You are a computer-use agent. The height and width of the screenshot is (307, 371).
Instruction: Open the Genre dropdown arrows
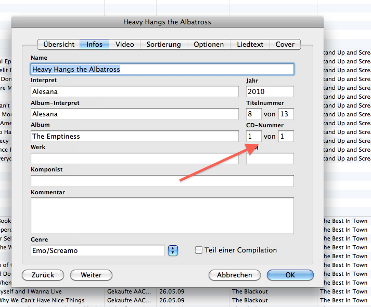(x=173, y=250)
